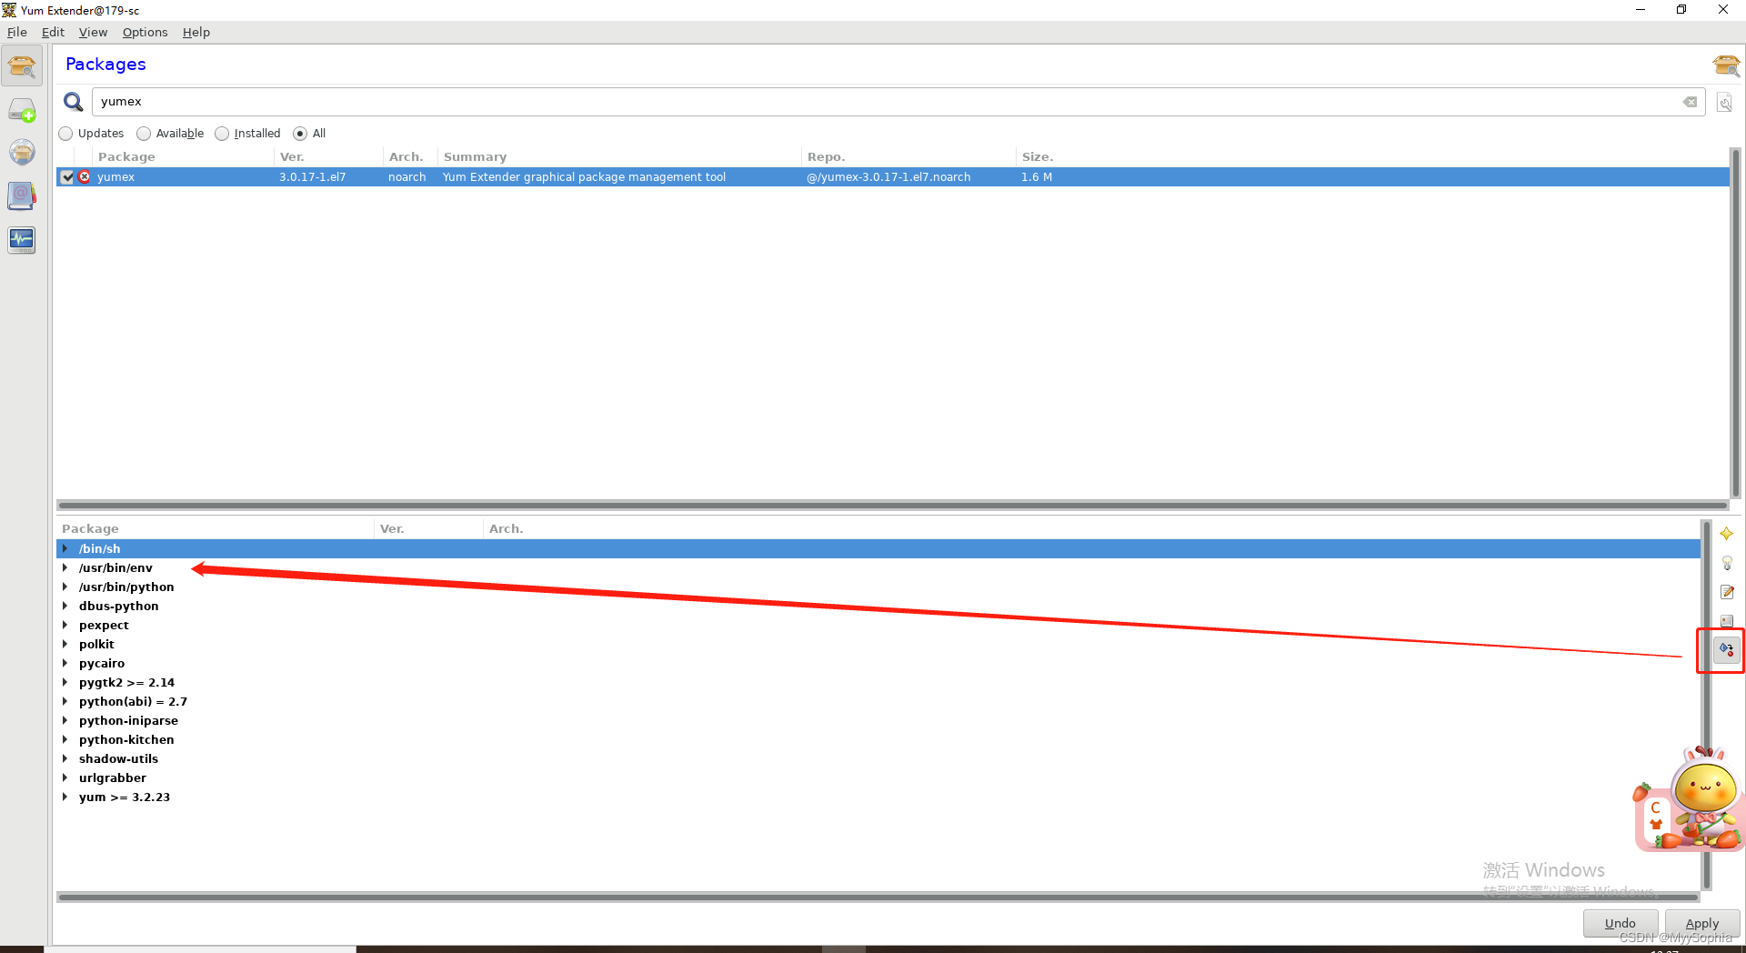
Task: Expand the dbus-python dependency
Action: 65,606
